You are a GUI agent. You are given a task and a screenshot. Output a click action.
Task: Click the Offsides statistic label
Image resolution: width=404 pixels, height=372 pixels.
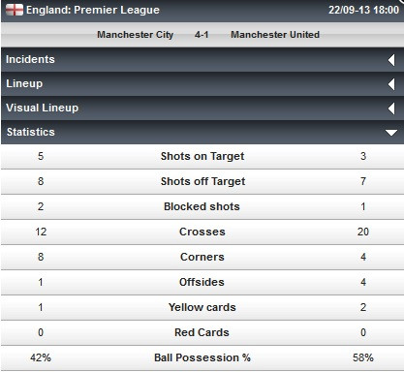202,282
